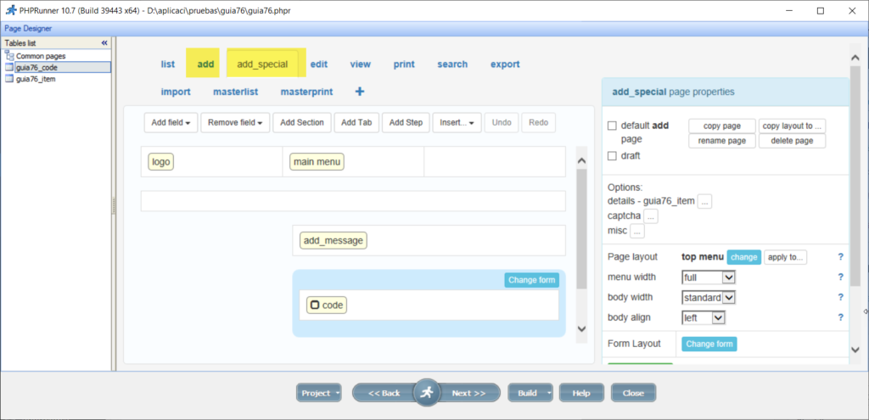Go to the masterlist page tab
The image size is (869, 420).
[x=236, y=92]
